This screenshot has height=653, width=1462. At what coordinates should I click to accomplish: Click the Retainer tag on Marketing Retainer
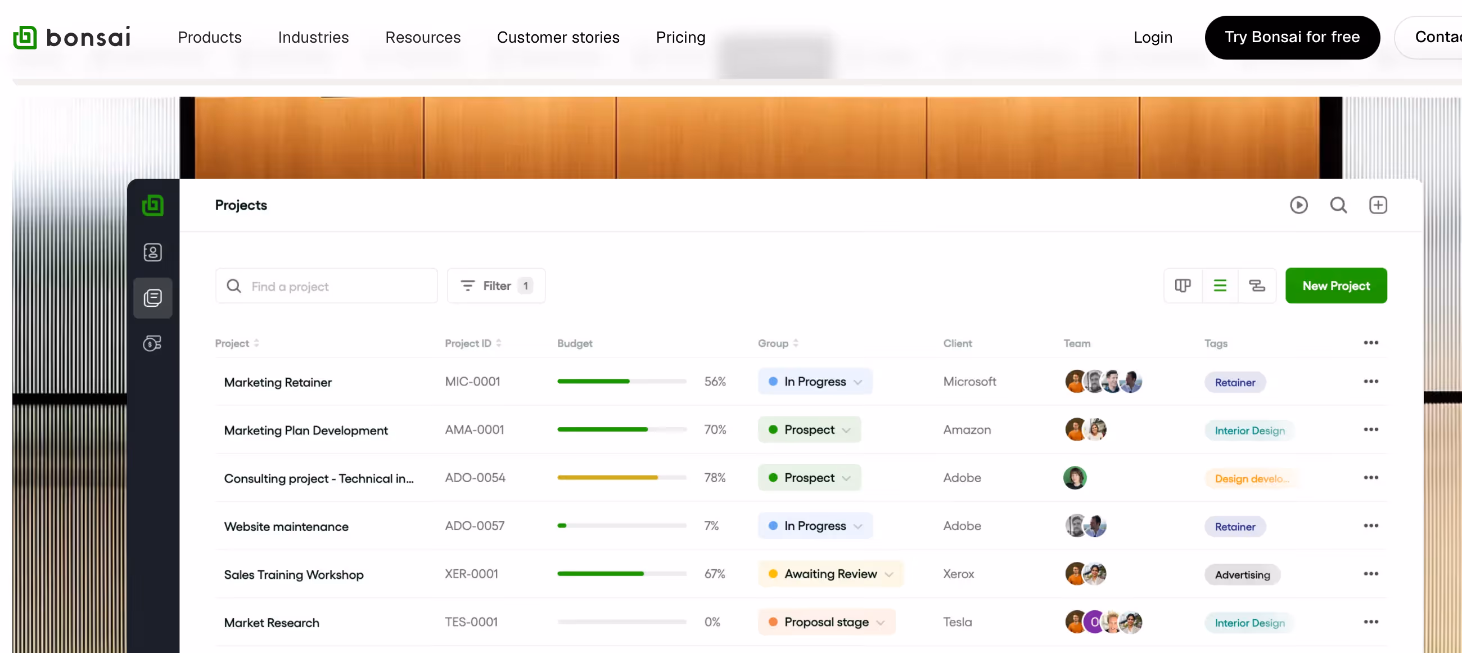[x=1235, y=382]
